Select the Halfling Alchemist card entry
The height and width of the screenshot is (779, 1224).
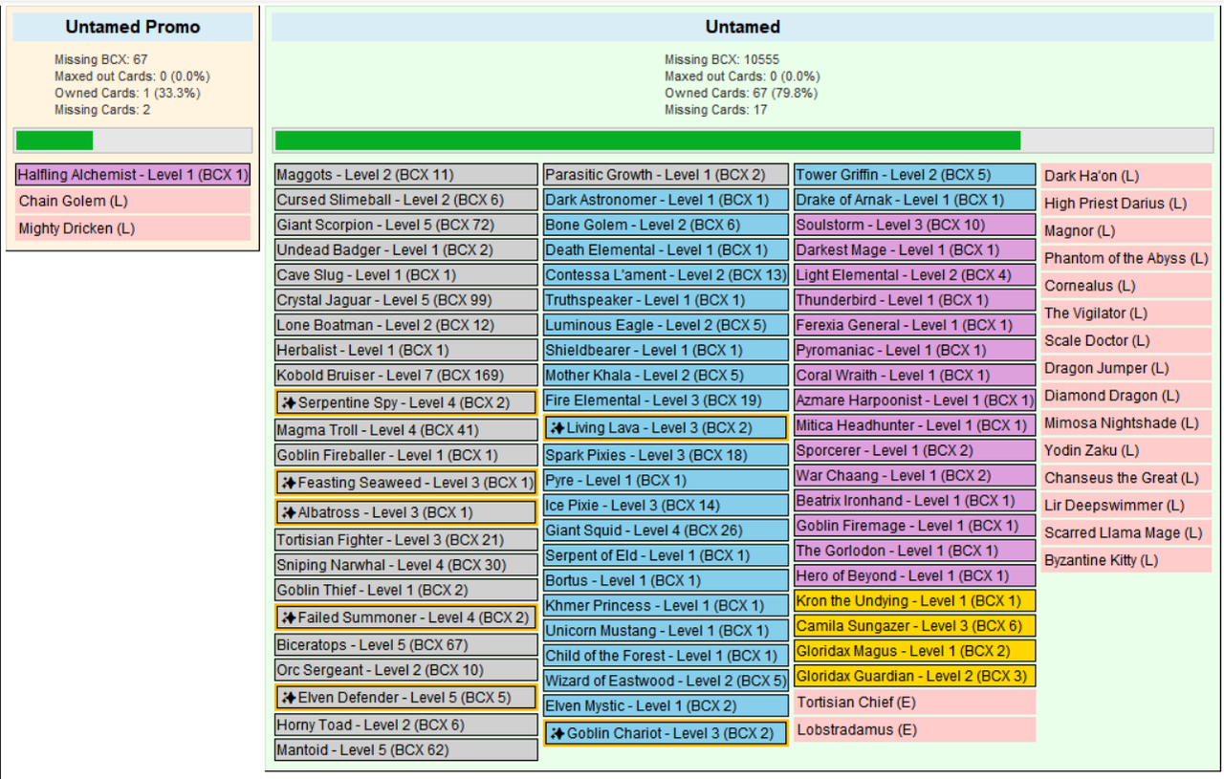click(x=133, y=175)
